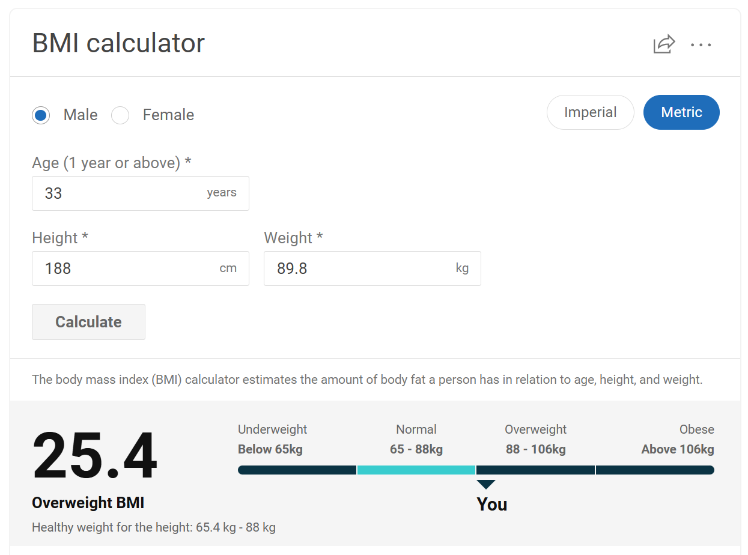Viewport: 748px width, 555px height.
Task: Switch units to Metric
Action: click(x=681, y=112)
